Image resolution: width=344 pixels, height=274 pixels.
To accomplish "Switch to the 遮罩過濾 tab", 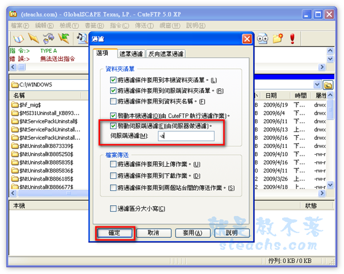I will click(x=131, y=54).
